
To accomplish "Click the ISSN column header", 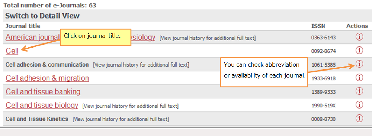I will (x=318, y=26).
